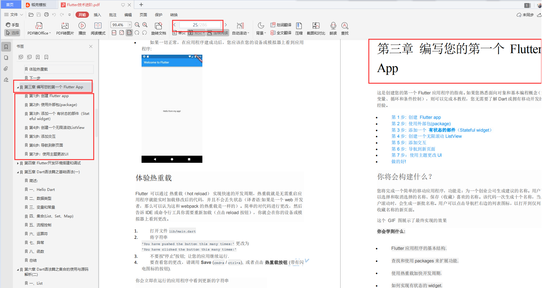The image size is (542, 288).
Task: Toggle 单页 single page view
Action: point(179,33)
